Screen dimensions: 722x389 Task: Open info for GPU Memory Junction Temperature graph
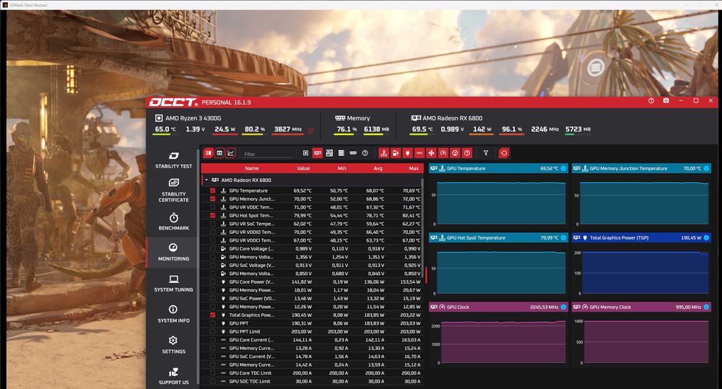pyautogui.click(x=706, y=168)
